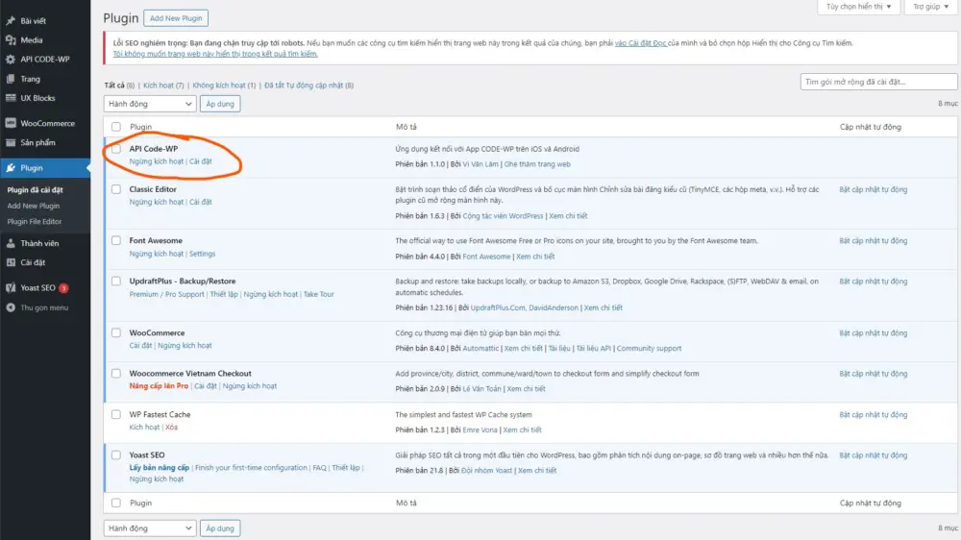Tick the Classic Editor plugin checkbox
961x540 pixels.
[116, 189]
